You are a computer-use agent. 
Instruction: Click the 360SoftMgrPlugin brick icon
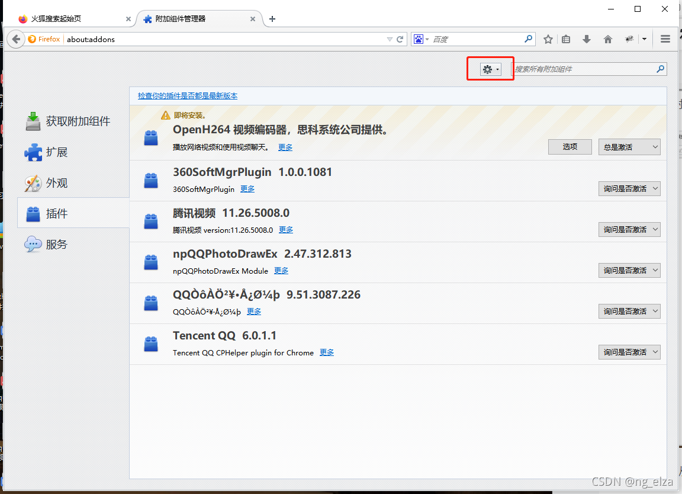coord(151,180)
